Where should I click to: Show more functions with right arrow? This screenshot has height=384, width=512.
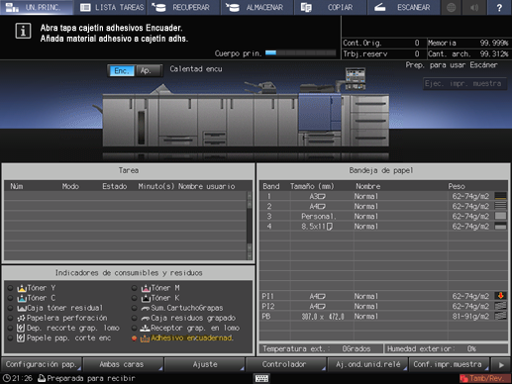[x=501, y=365]
